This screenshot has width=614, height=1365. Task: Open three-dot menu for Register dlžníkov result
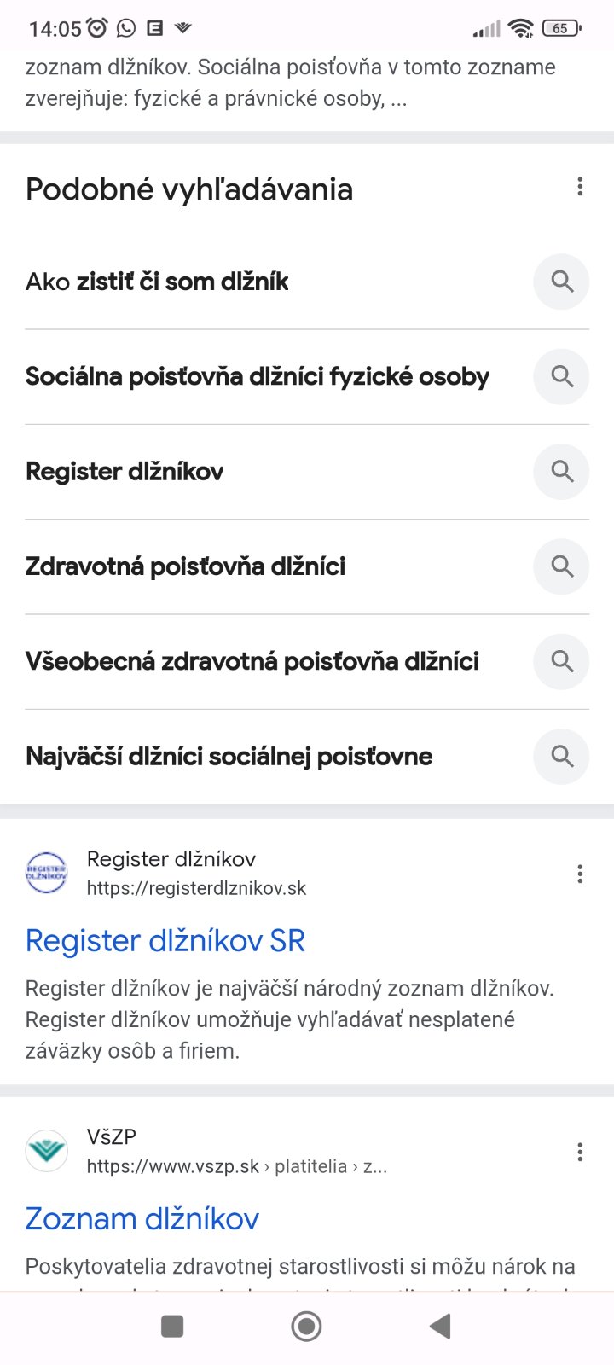coord(580,873)
